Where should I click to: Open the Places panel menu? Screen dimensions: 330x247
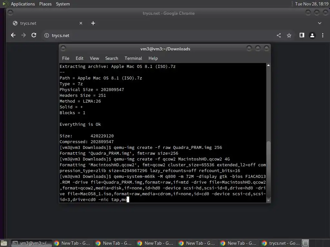point(45,4)
